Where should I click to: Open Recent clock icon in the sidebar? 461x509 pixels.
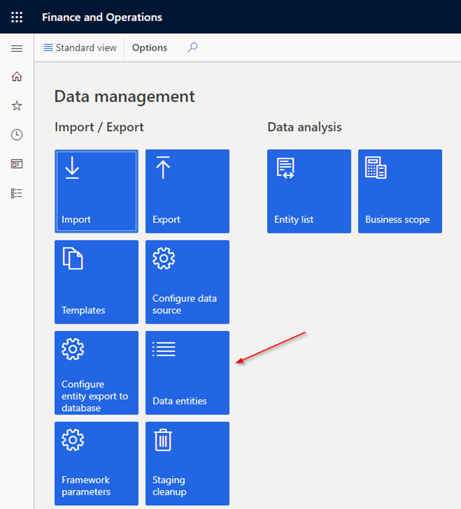[x=17, y=135]
